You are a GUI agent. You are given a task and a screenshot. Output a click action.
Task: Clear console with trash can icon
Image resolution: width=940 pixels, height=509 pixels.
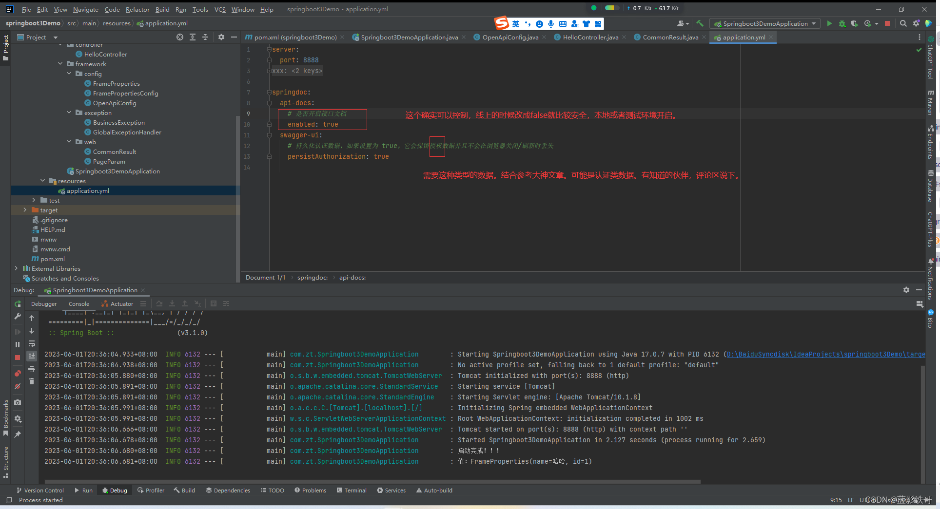click(x=32, y=381)
